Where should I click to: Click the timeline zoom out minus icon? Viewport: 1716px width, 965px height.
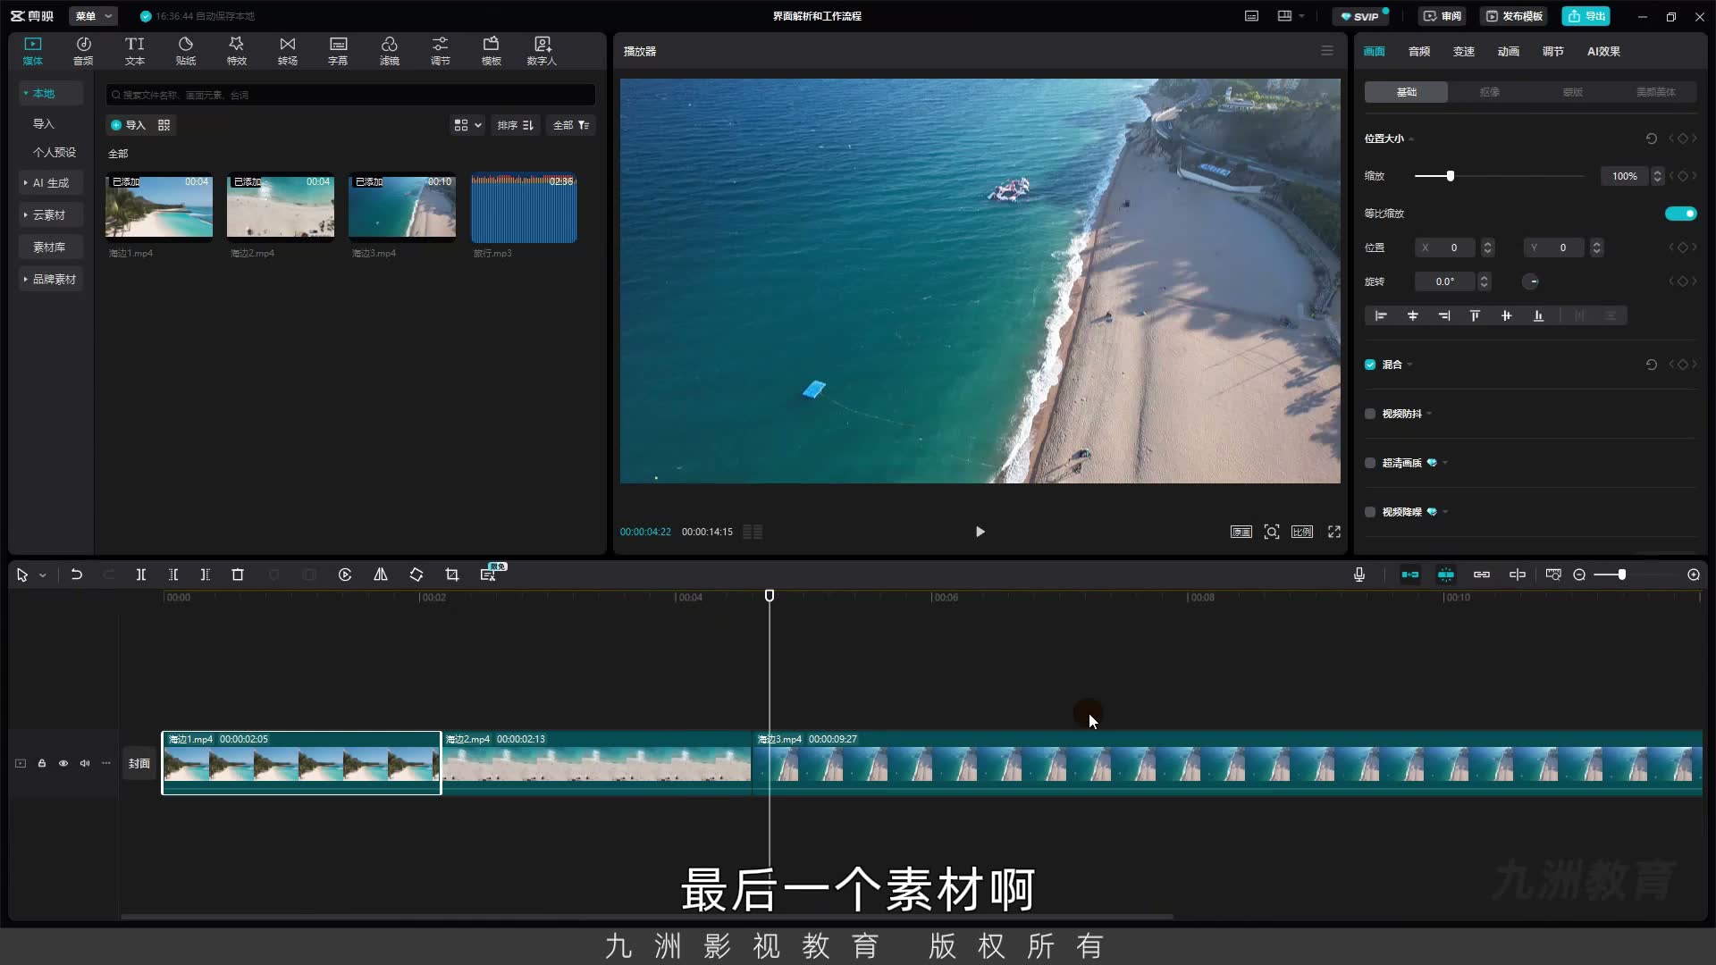1579,575
